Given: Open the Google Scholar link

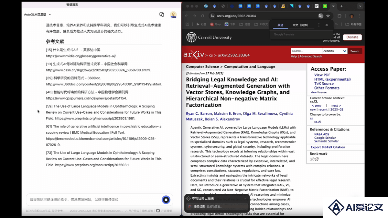Looking at the screenshot, I should coord(325,138).
